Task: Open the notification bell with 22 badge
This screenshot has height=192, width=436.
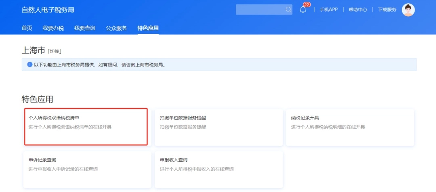Action: (303, 10)
